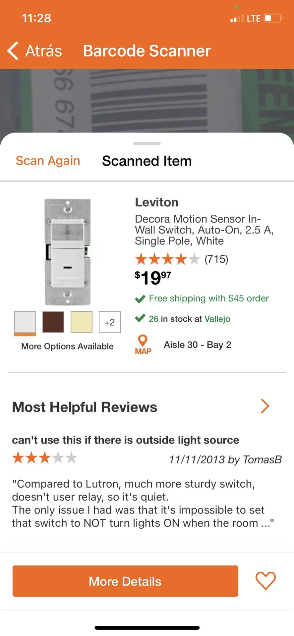Tap the battery indicator in status bar

point(273,18)
